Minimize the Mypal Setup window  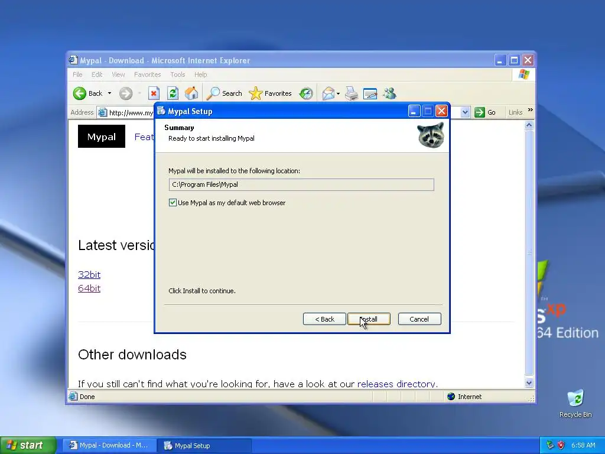pos(414,111)
